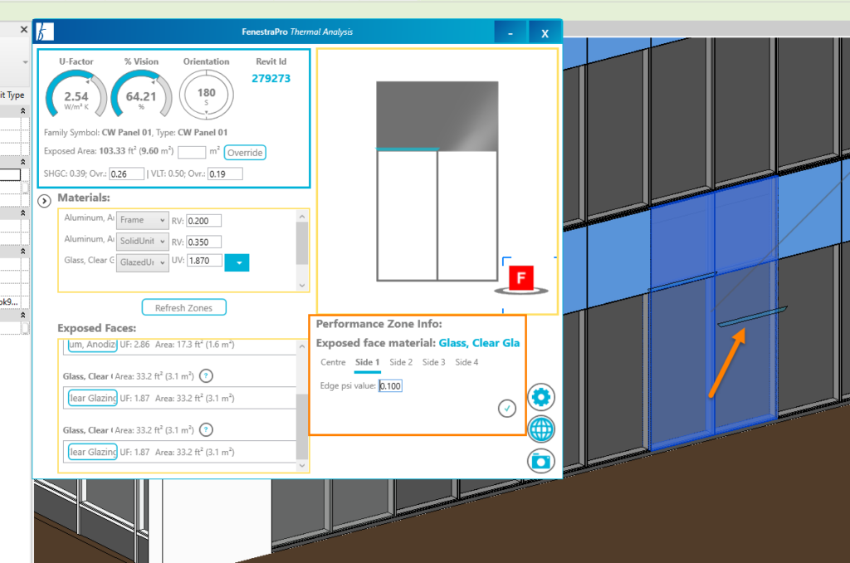This screenshot has height=563, width=850.
Task: Take a snapshot with the camera icon
Action: (x=541, y=461)
